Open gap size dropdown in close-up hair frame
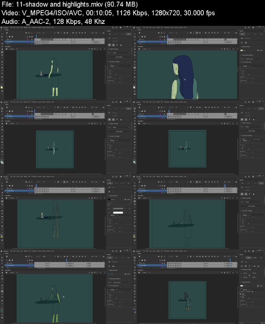The image size is (265, 324). point(254,59)
